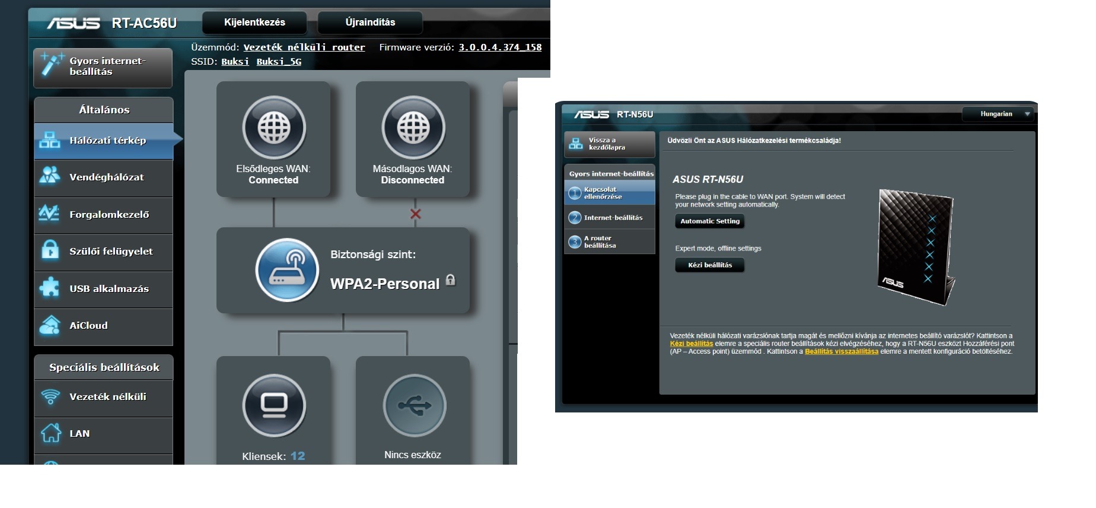Open AiCloud cloud icon
This screenshot has width=1096, height=508.
(x=50, y=325)
